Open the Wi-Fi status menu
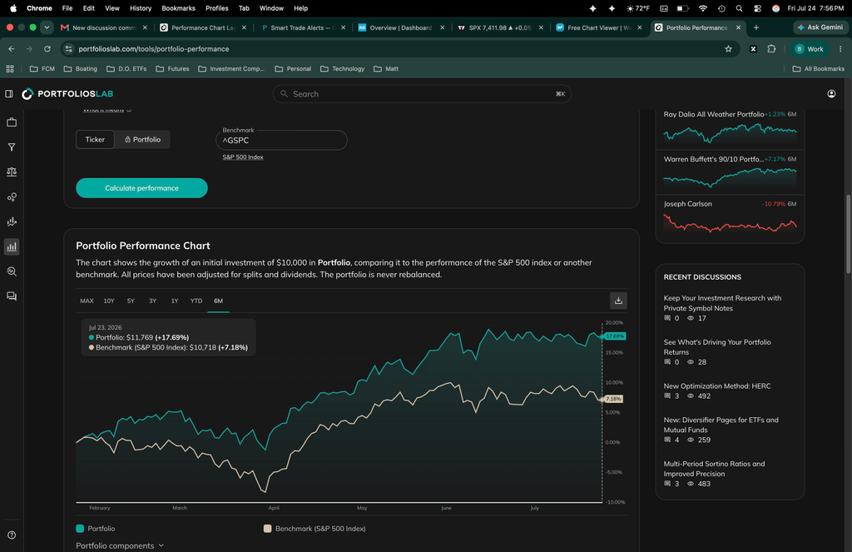 (x=702, y=8)
